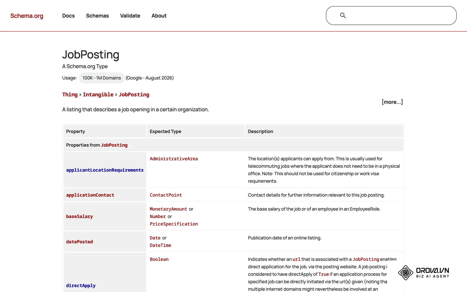
Task: Click '(Google - August 2026)' usage text
Action: [150, 78]
